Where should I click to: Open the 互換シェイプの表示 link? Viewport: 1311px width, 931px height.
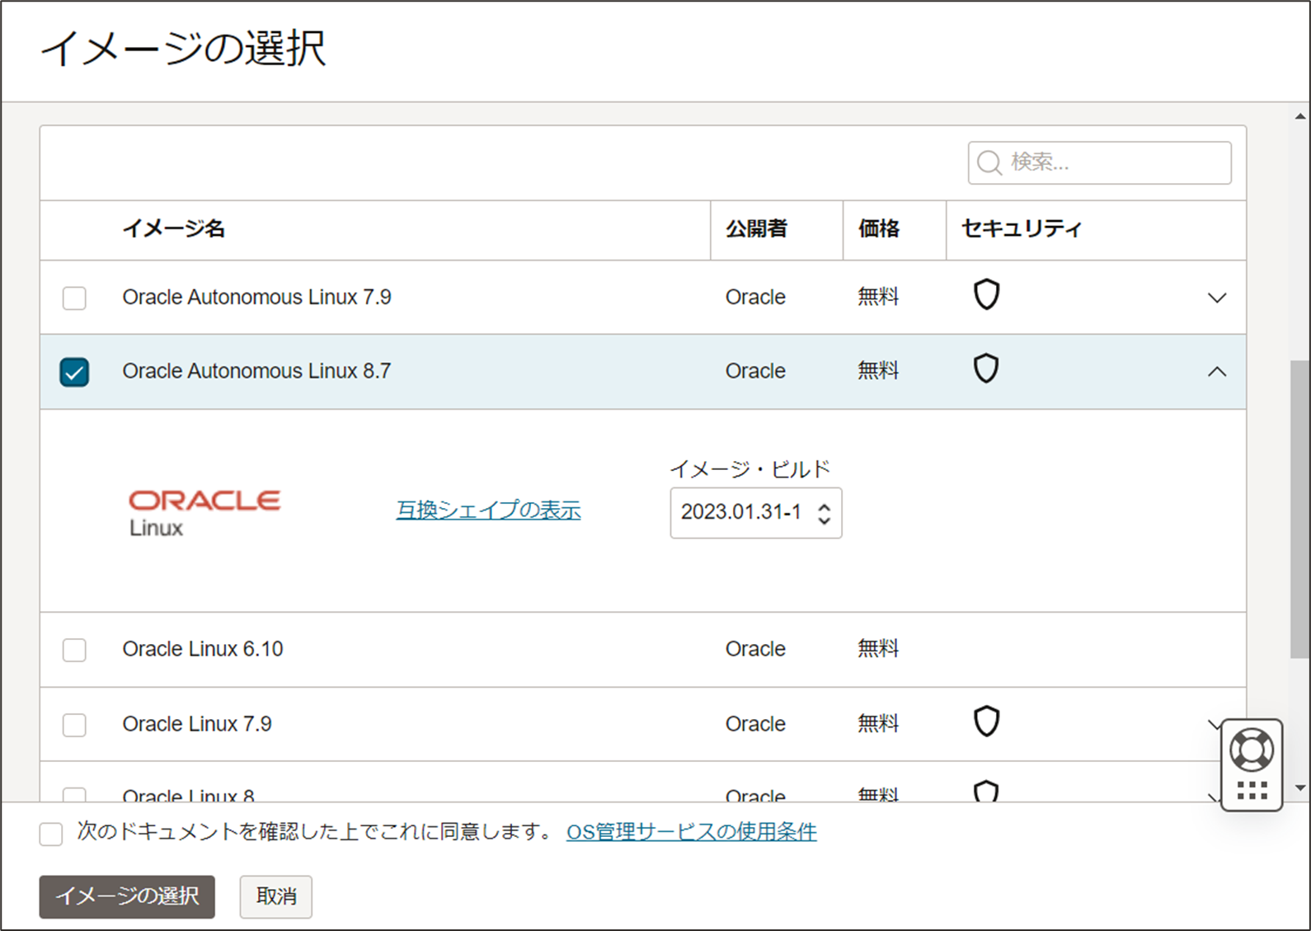(x=488, y=510)
